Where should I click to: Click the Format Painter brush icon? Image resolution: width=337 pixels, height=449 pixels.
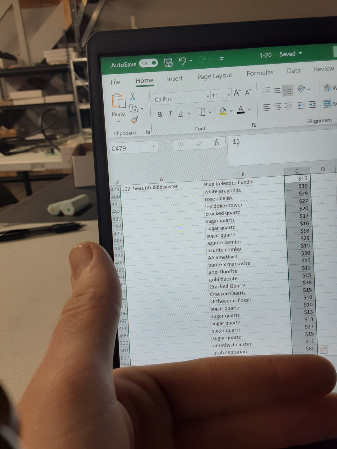pyautogui.click(x=134, y=120)
